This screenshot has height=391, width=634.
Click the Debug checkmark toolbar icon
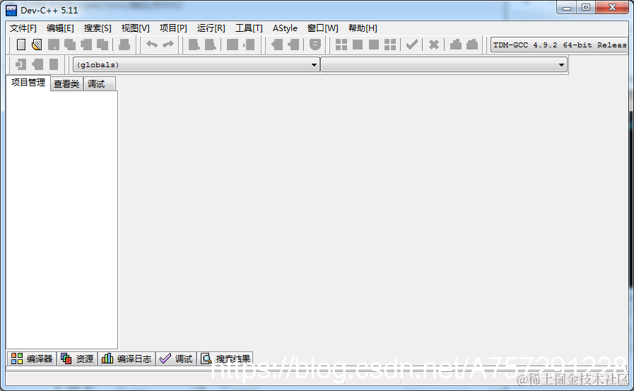(x=412, y=45)
